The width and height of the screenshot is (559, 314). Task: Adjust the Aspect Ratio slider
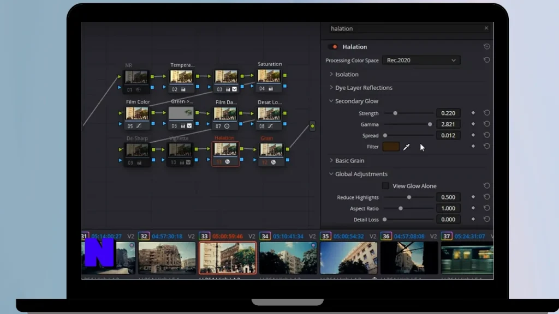pos(400,208)
